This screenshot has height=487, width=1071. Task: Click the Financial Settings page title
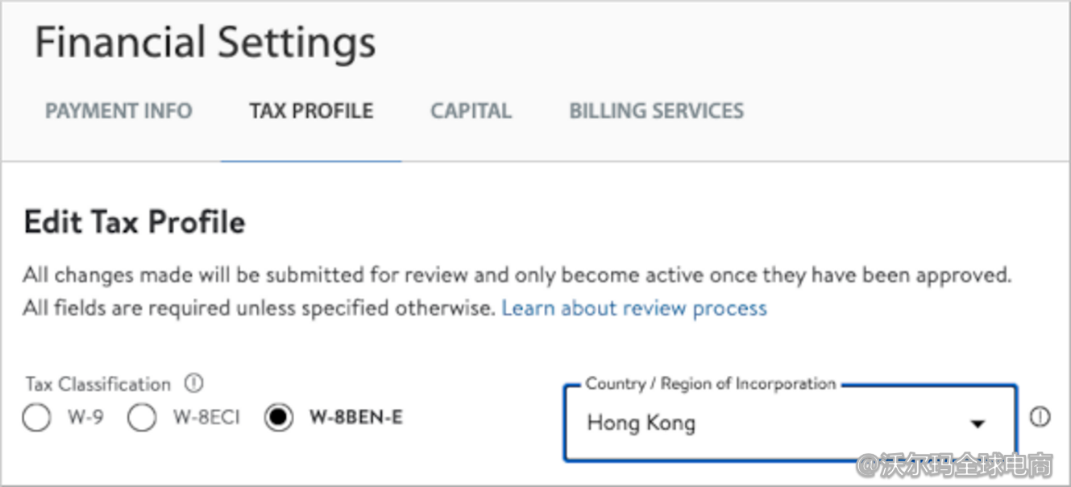pyautogui.click(x=206, y=42)
